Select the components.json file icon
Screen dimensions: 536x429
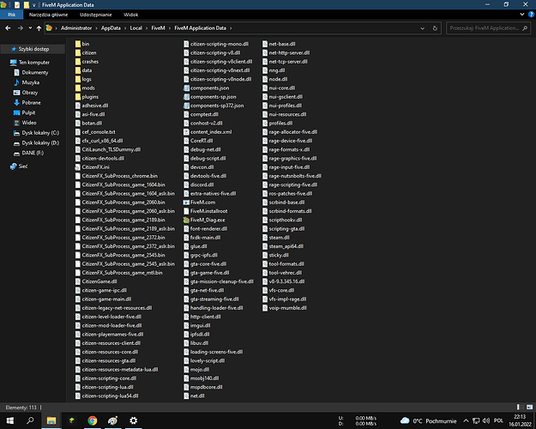click(186, 88)
